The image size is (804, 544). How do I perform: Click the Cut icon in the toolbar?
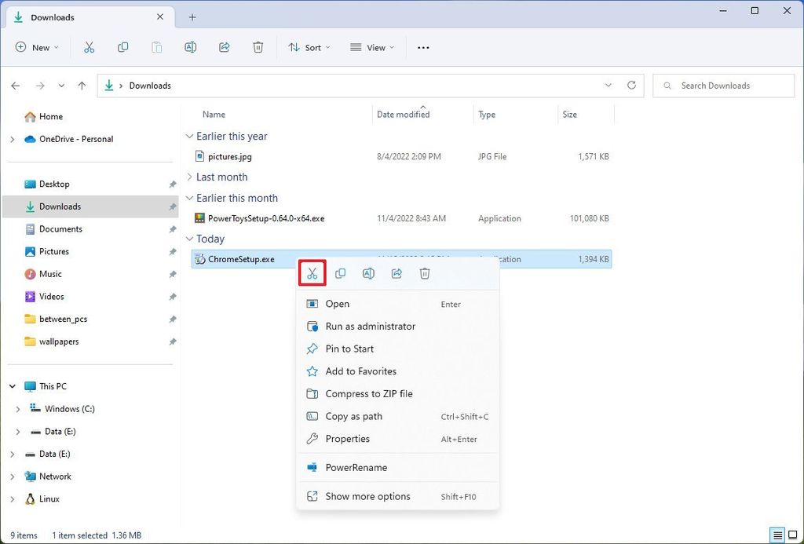point(90,47)
